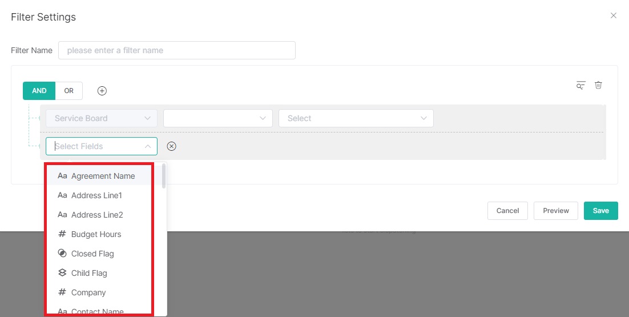Screen dimensions: 629x317
Task: Open the empty operator dropdown
Action: pyautogui.click(x=217, y=118)
